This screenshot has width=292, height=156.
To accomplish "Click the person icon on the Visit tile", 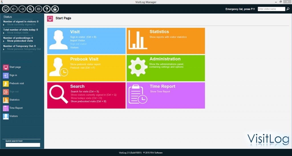I will [x=58, y=40].
